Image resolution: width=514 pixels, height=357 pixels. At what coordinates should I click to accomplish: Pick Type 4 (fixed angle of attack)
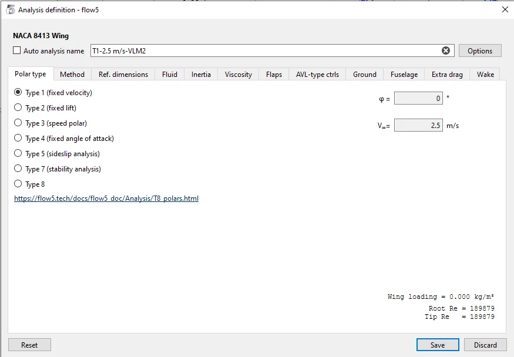[18, 138]
